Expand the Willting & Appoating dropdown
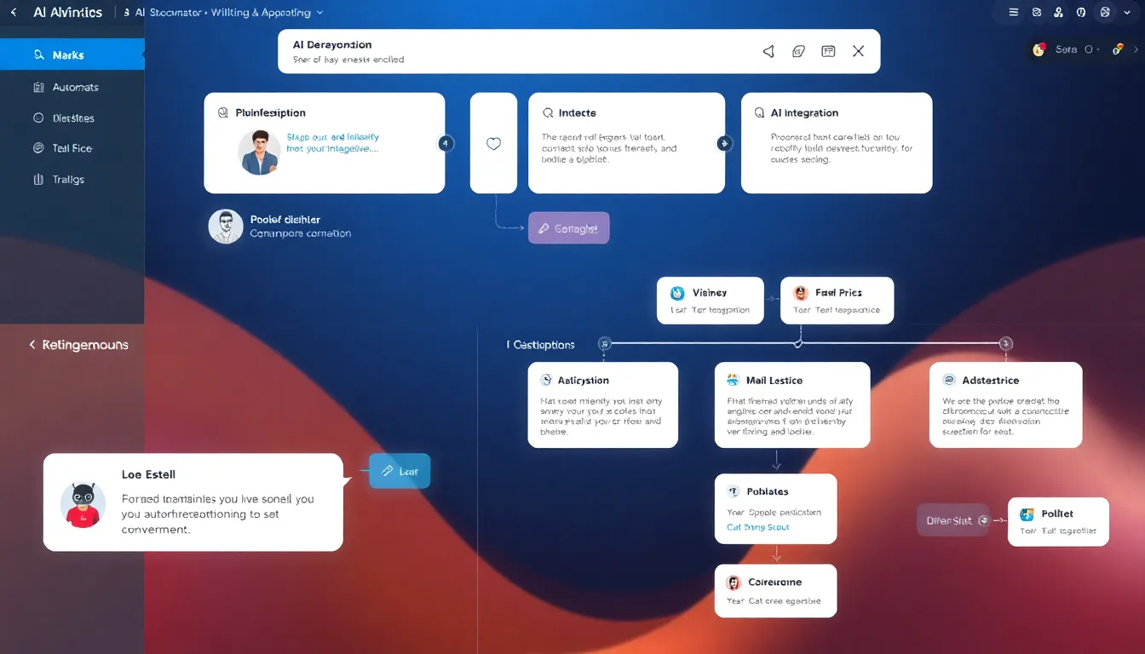This screenshot has width=1145, height=654. [x=320, y=13]
